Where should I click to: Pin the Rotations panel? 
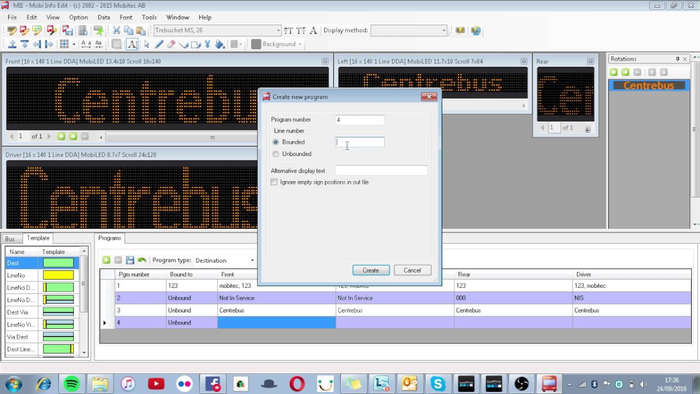point(677,59)
